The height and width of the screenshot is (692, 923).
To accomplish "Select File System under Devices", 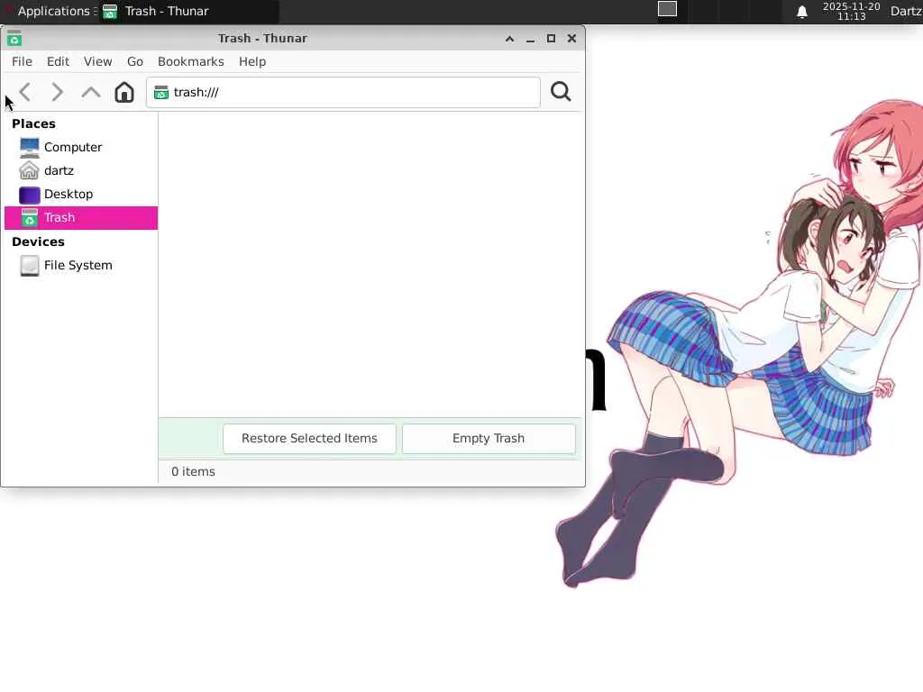I will tap(80, 266).
